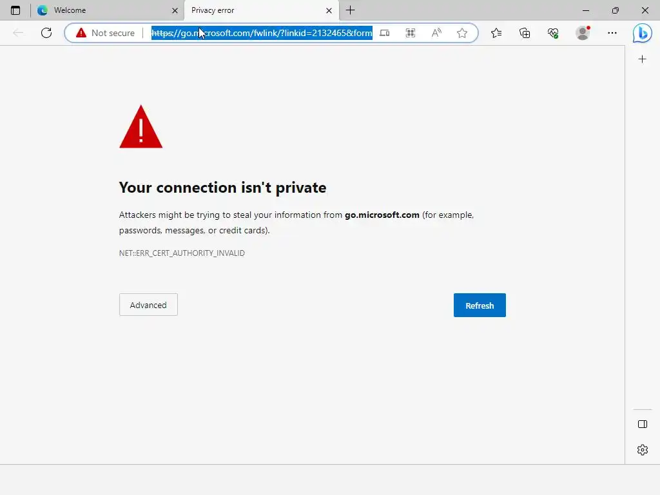Open a new tab with plus
Viewport: 660px width, 495px height.
350,10
